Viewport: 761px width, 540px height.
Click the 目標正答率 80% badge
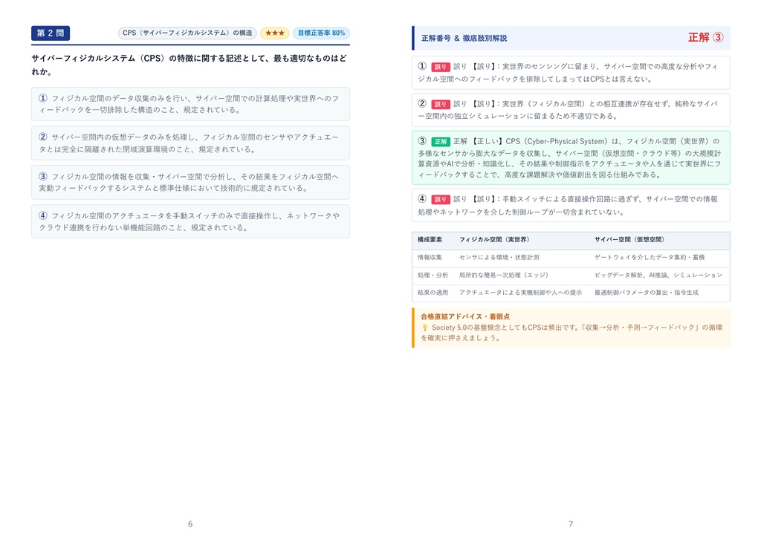point(321,33)
